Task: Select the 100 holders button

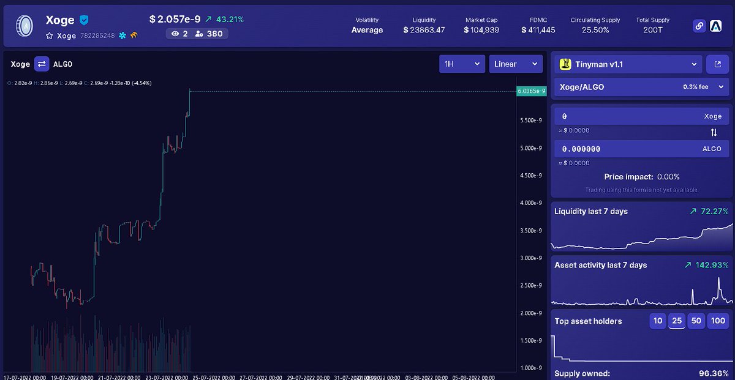Action: 718,321
